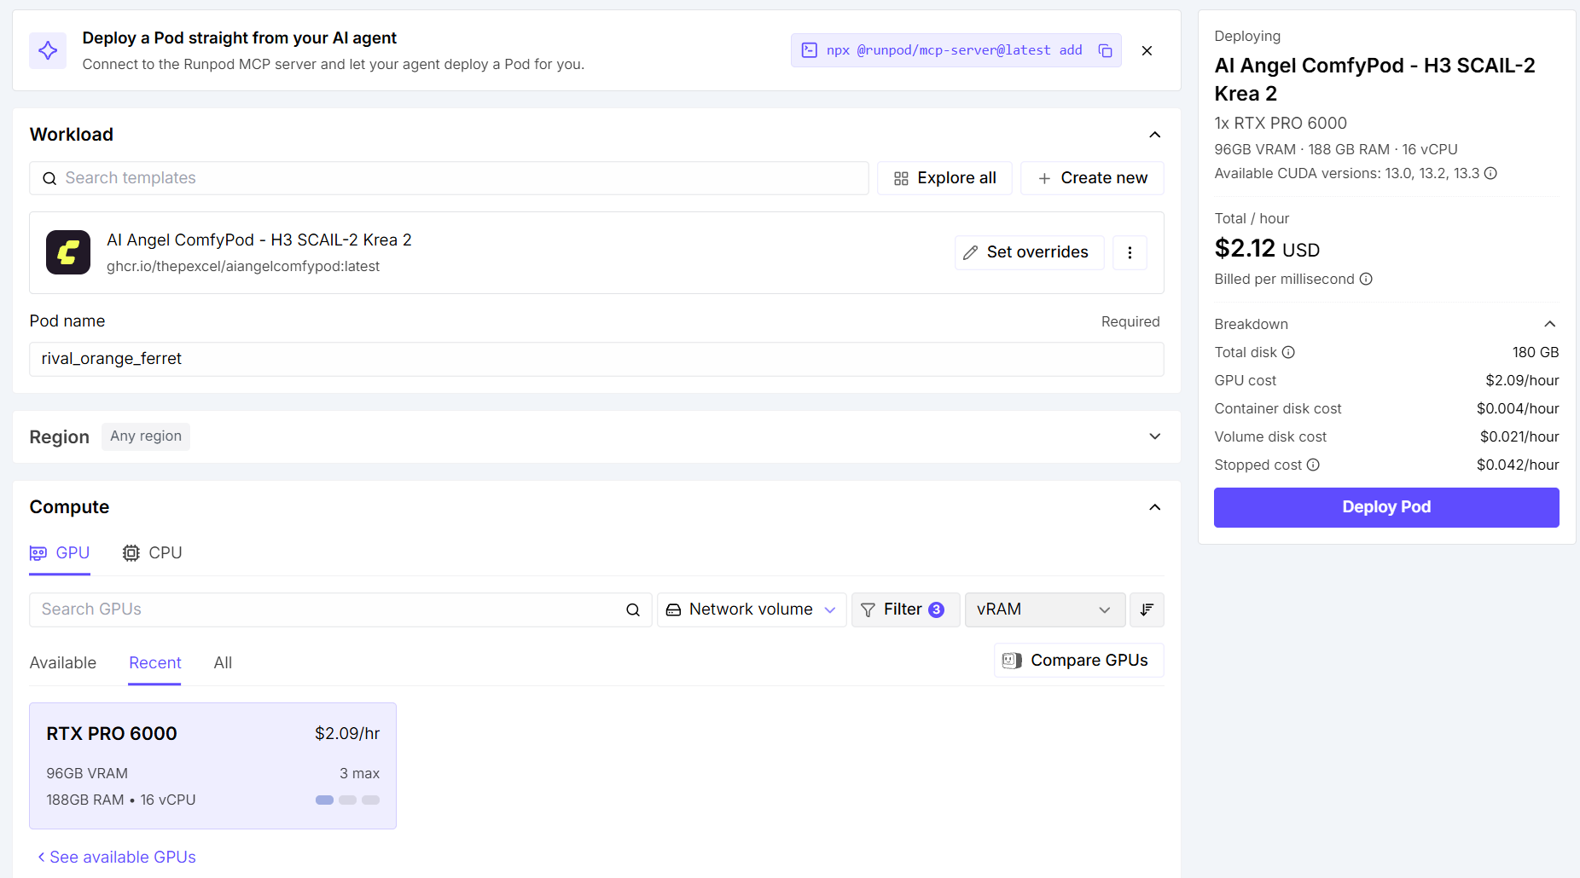Switch to the GPU compute tab
1580x878 pixels.
(60, 553)
